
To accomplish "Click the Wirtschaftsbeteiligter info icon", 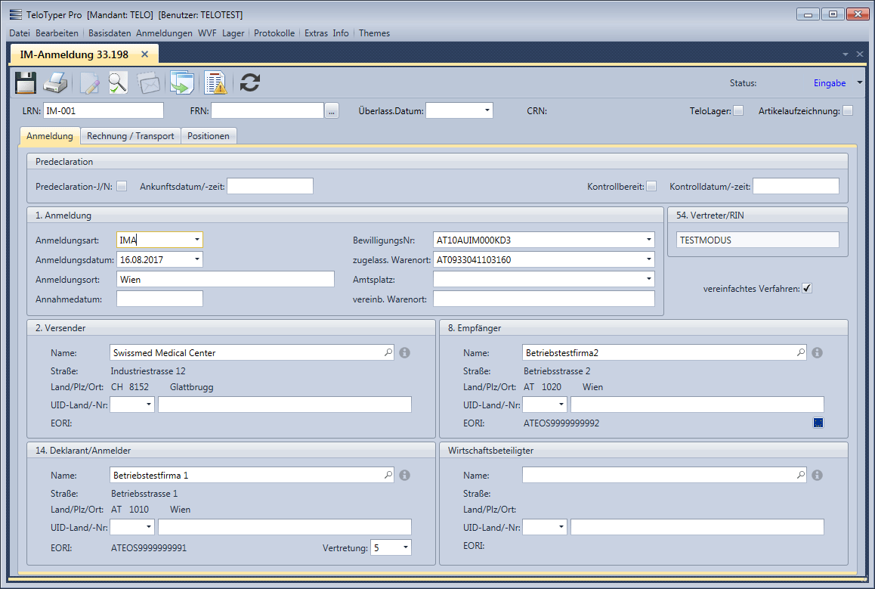I will click(817, 475).
